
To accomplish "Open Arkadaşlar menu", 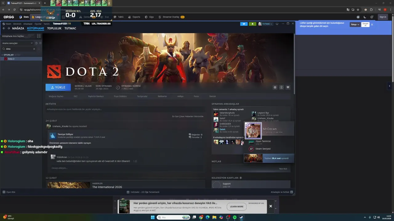I will coord(28,24).
